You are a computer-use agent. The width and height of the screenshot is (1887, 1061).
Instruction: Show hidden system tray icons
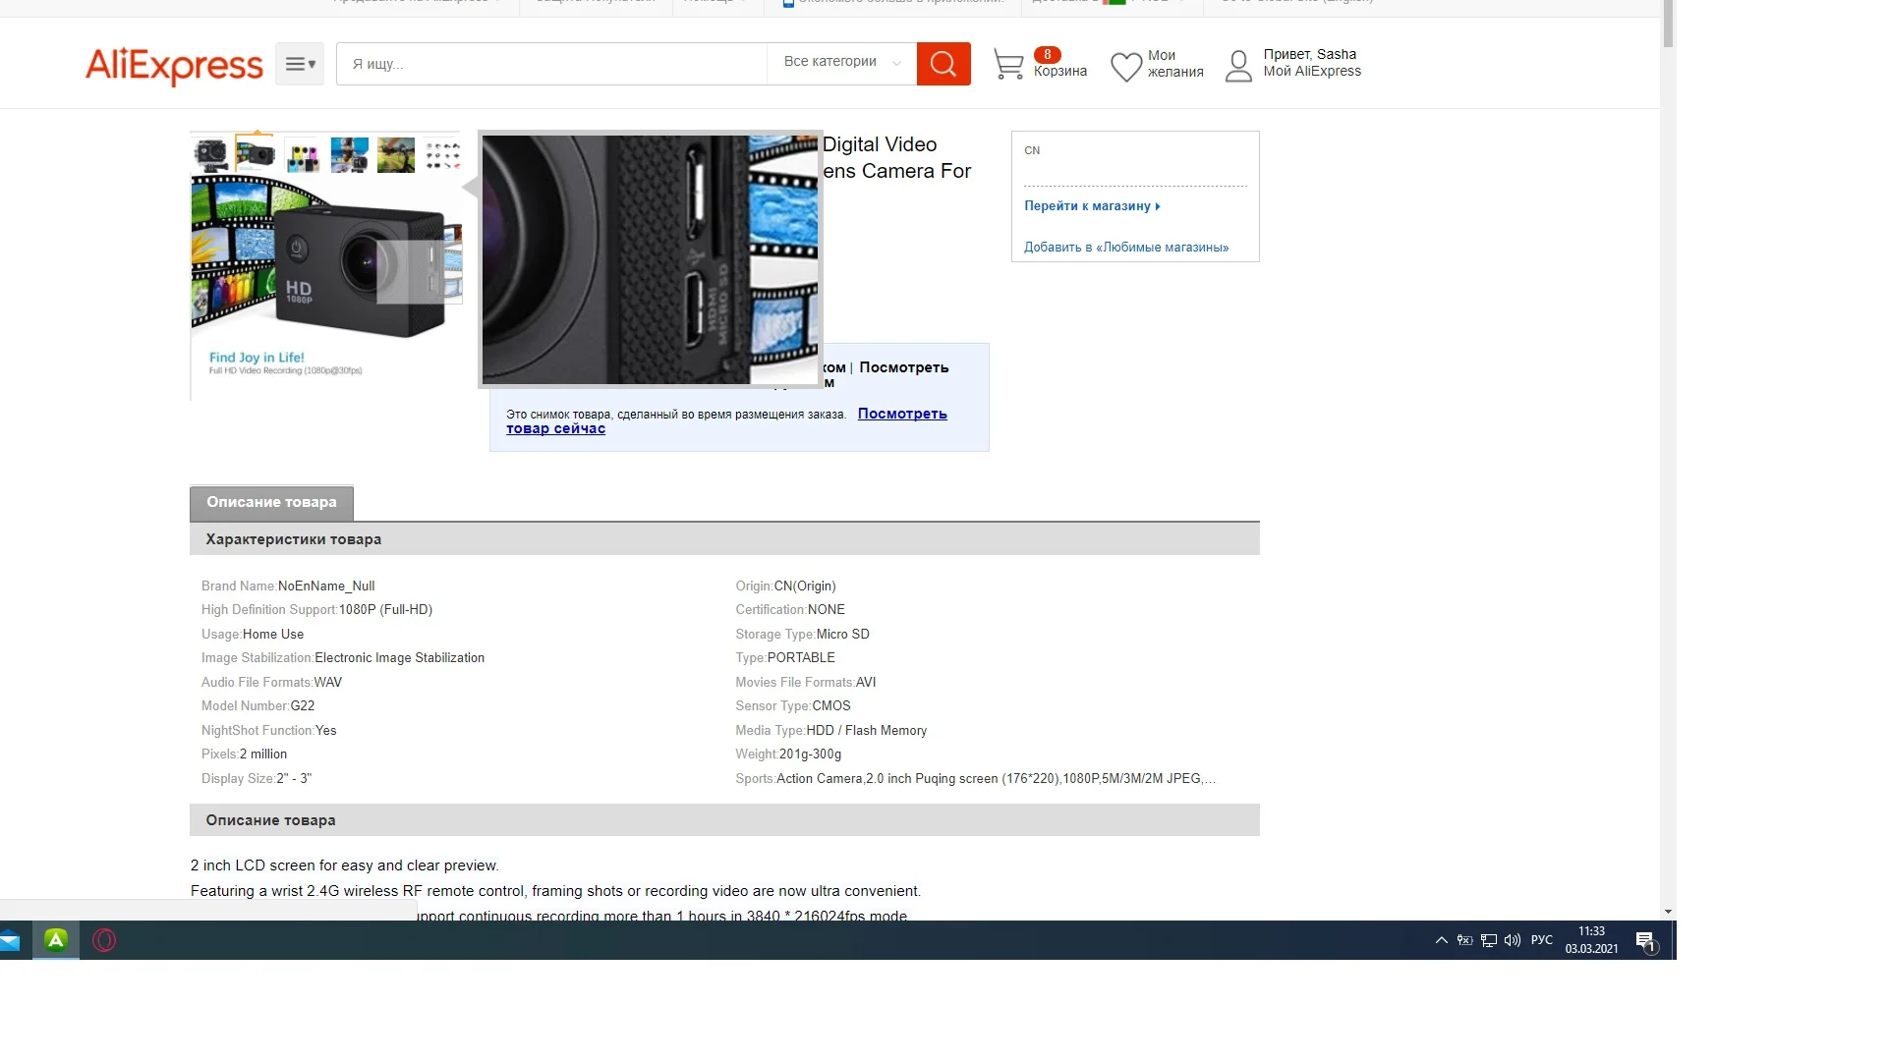click(x=1441, y=940)
